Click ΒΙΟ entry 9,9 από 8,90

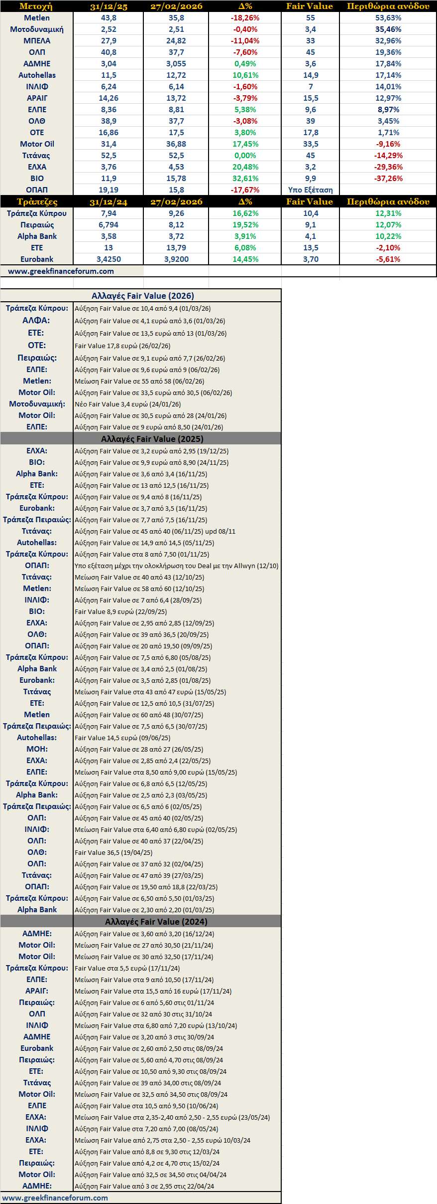[152, 463]
